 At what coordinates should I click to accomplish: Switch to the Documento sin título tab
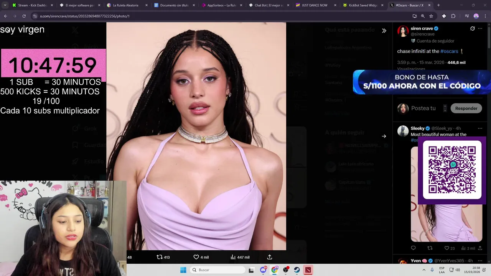(x=174, y=5)
